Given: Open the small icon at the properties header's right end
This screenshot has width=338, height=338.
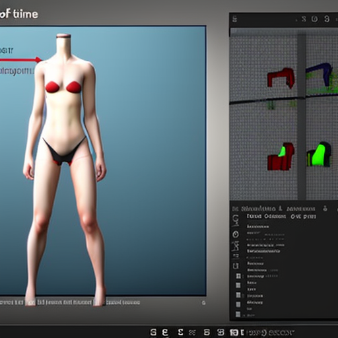Looking at the screenshot, I should click(x=325, y=209).
